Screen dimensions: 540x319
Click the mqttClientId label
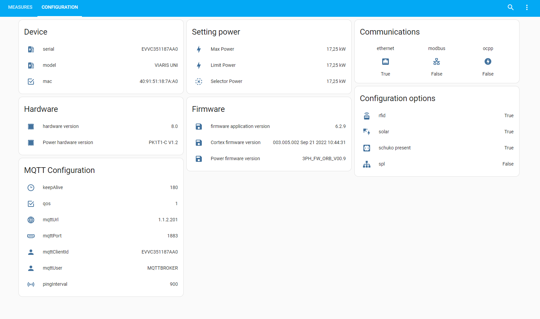pos(56,252)
